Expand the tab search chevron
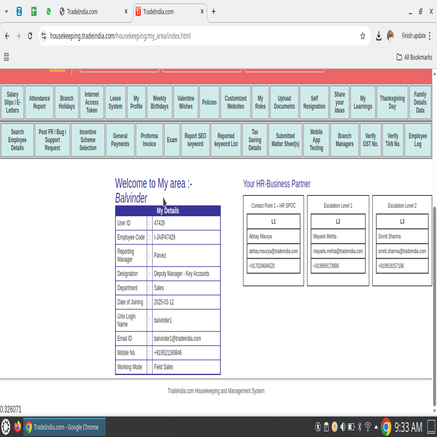 (6, 12)
